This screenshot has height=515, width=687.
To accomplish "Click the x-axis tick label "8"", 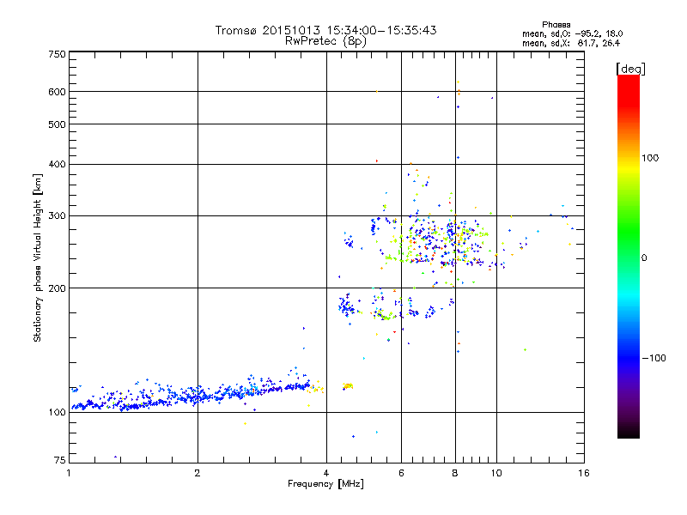I will (x=455, y=473).
